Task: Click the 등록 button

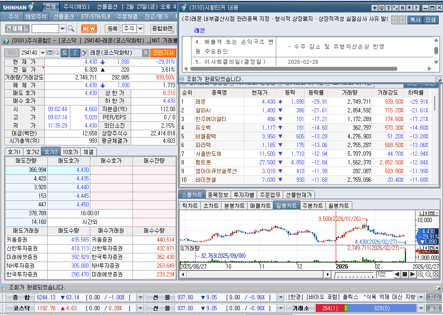Action: 112,29
